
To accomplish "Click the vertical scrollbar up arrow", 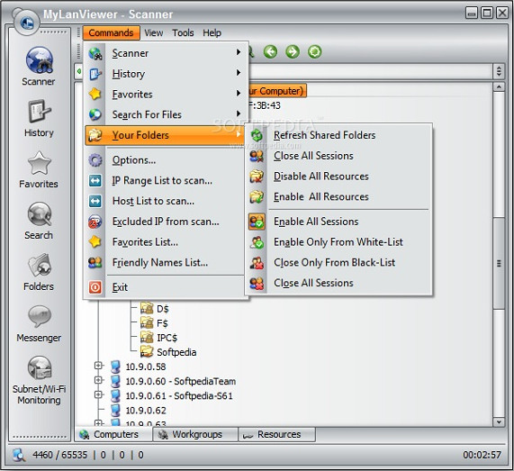I will [x=499, y=87].
